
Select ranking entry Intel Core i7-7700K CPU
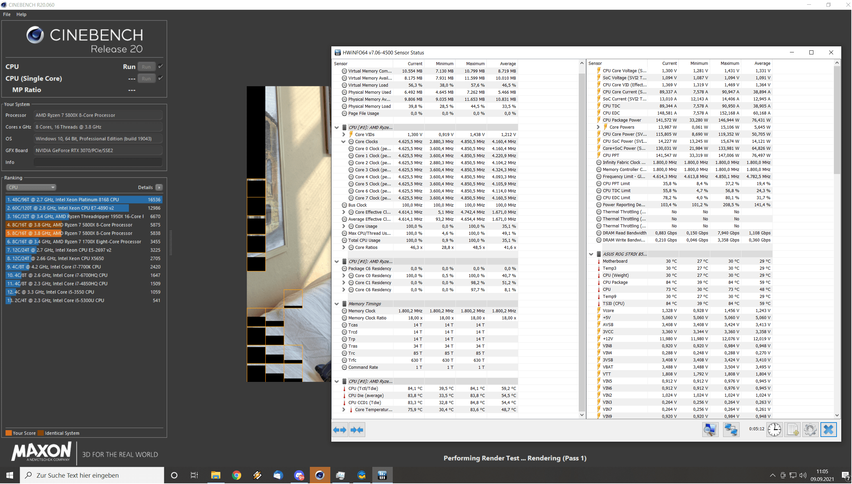point(84,267)
